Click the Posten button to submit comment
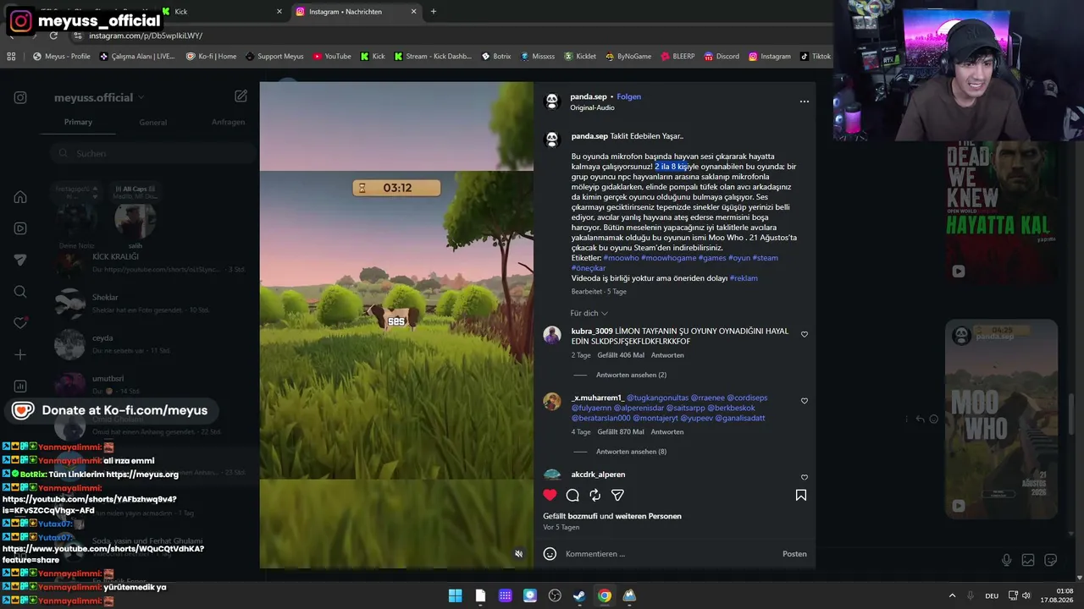This screenshot has height=609, width=1084. tap(794, 554)
